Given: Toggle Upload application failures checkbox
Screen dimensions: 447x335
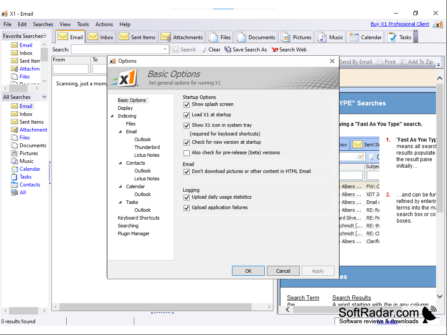Looking at the screenshot, I should tap(187, 208).
